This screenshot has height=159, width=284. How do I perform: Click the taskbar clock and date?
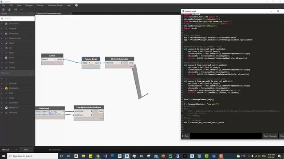click(271, 156)
